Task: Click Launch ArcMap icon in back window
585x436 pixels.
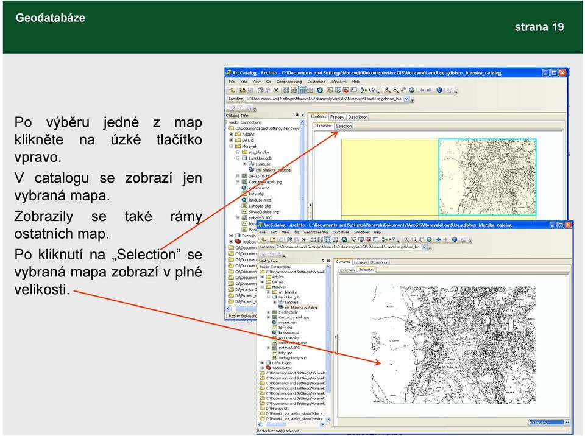Action: (320, 90)
